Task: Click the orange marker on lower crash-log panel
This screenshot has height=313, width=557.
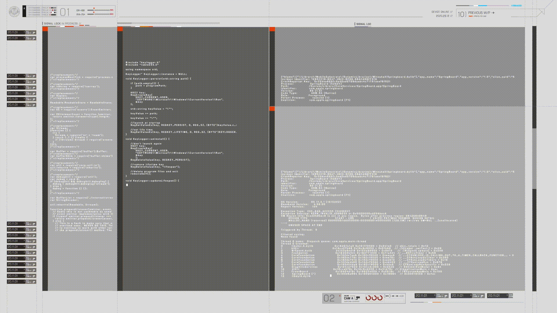Action: (x=272, y=108)
